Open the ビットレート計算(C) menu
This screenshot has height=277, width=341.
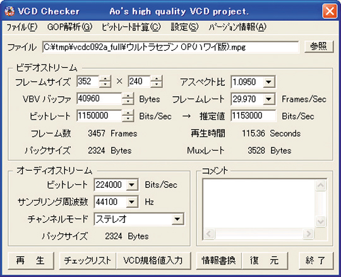(x=131, y=27)
